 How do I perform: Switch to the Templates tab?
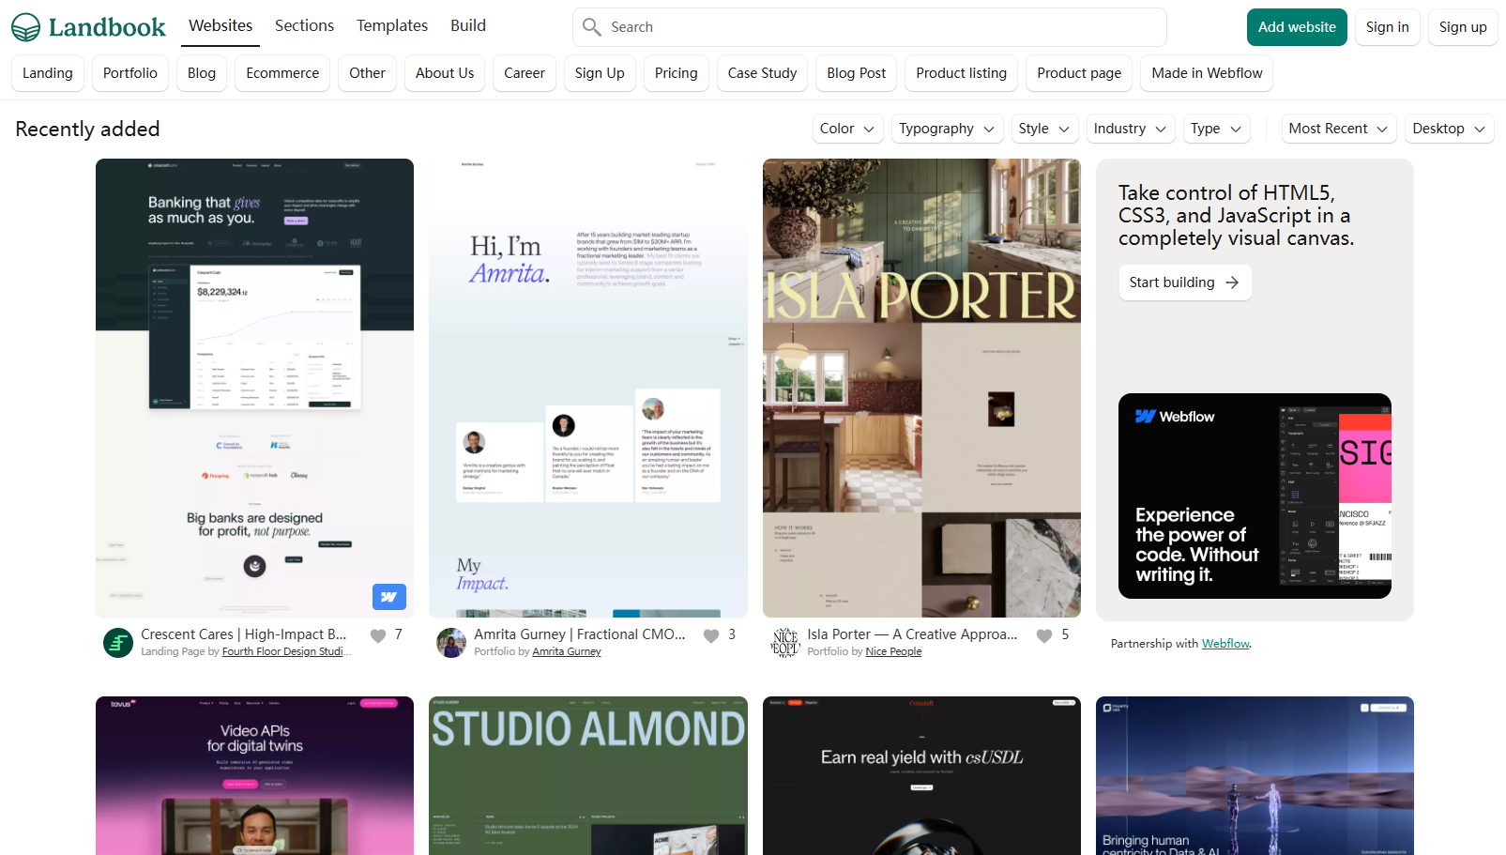click(392, 26)
